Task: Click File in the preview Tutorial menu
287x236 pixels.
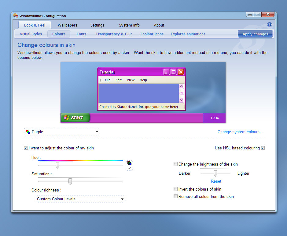Action: coord(108,80)
